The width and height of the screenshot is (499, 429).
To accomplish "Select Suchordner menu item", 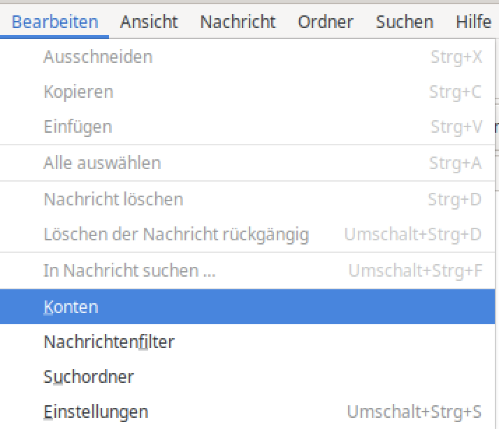I will click(89, 377).
